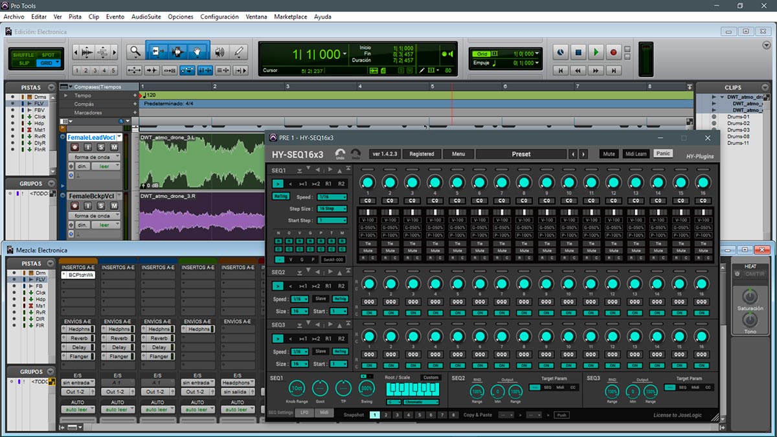This screenshot has width=777, height=437.
Task: Toggle SEQ2 Slave button
Action: [321, 298]
